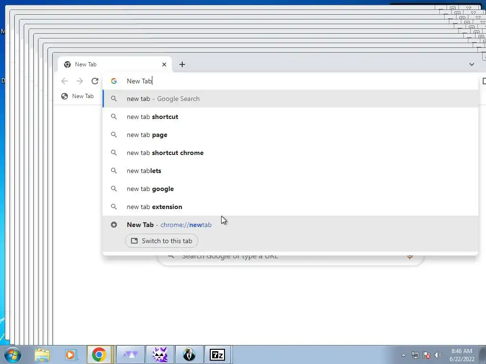486x364 pixels.
Task: Open a new tab with plus icon
Action: 182,64
